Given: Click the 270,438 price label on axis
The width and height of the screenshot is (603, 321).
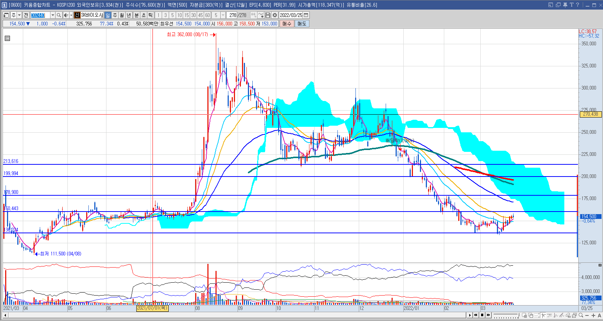Looking at the screenshot, I should pyautogui.click(x=590, y=114).
